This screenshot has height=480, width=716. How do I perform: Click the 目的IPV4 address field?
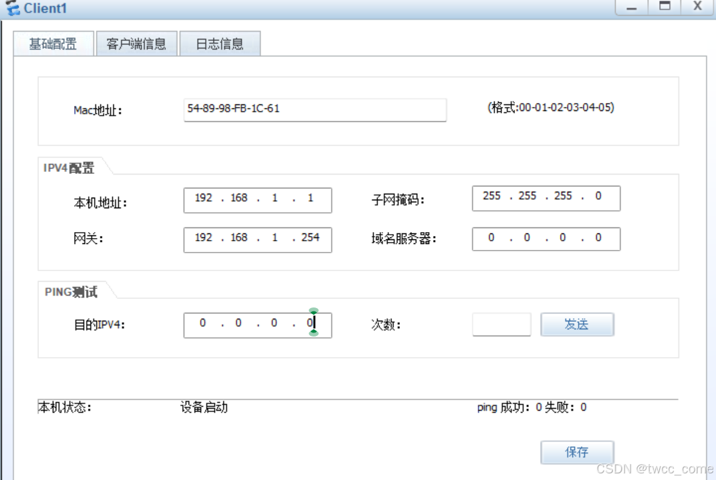258,325
